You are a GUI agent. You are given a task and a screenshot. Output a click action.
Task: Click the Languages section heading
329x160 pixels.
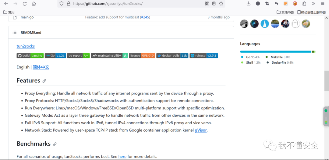(x=250, y=44)
